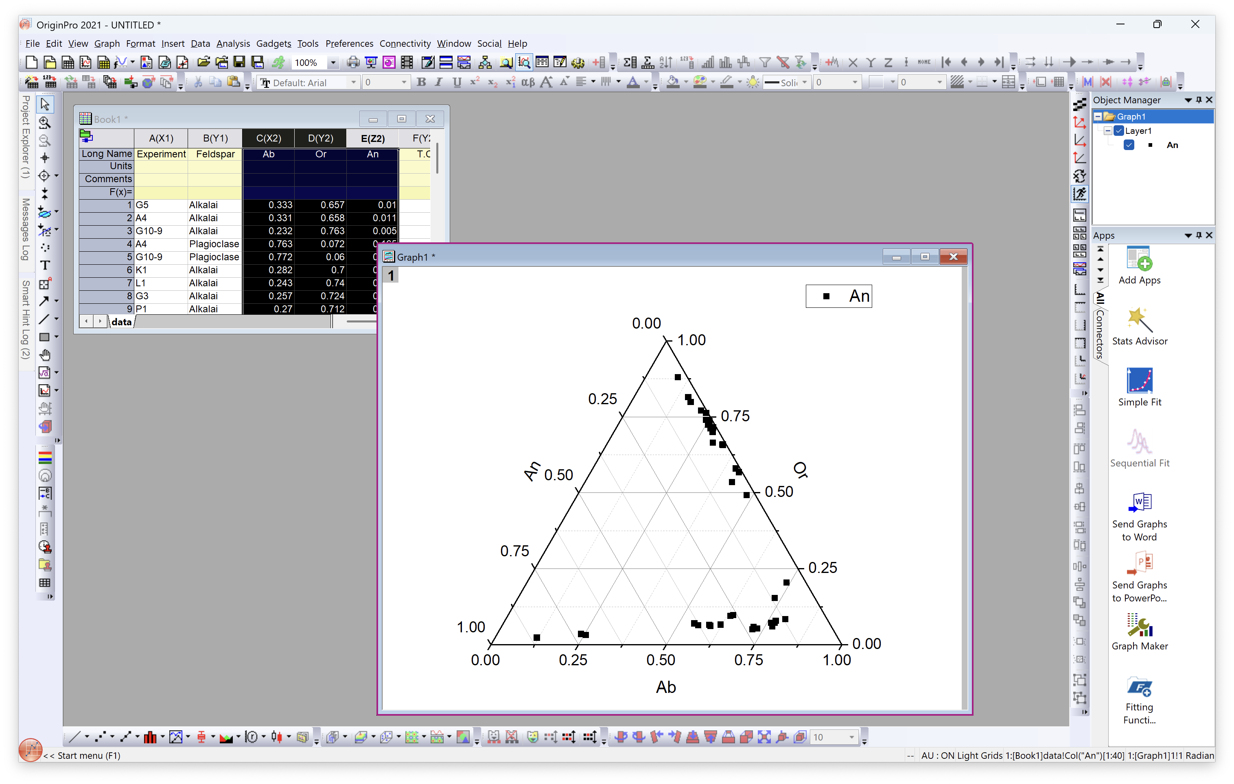Click the An legend box in graph
1234x784 pixels.
(838, 296)
